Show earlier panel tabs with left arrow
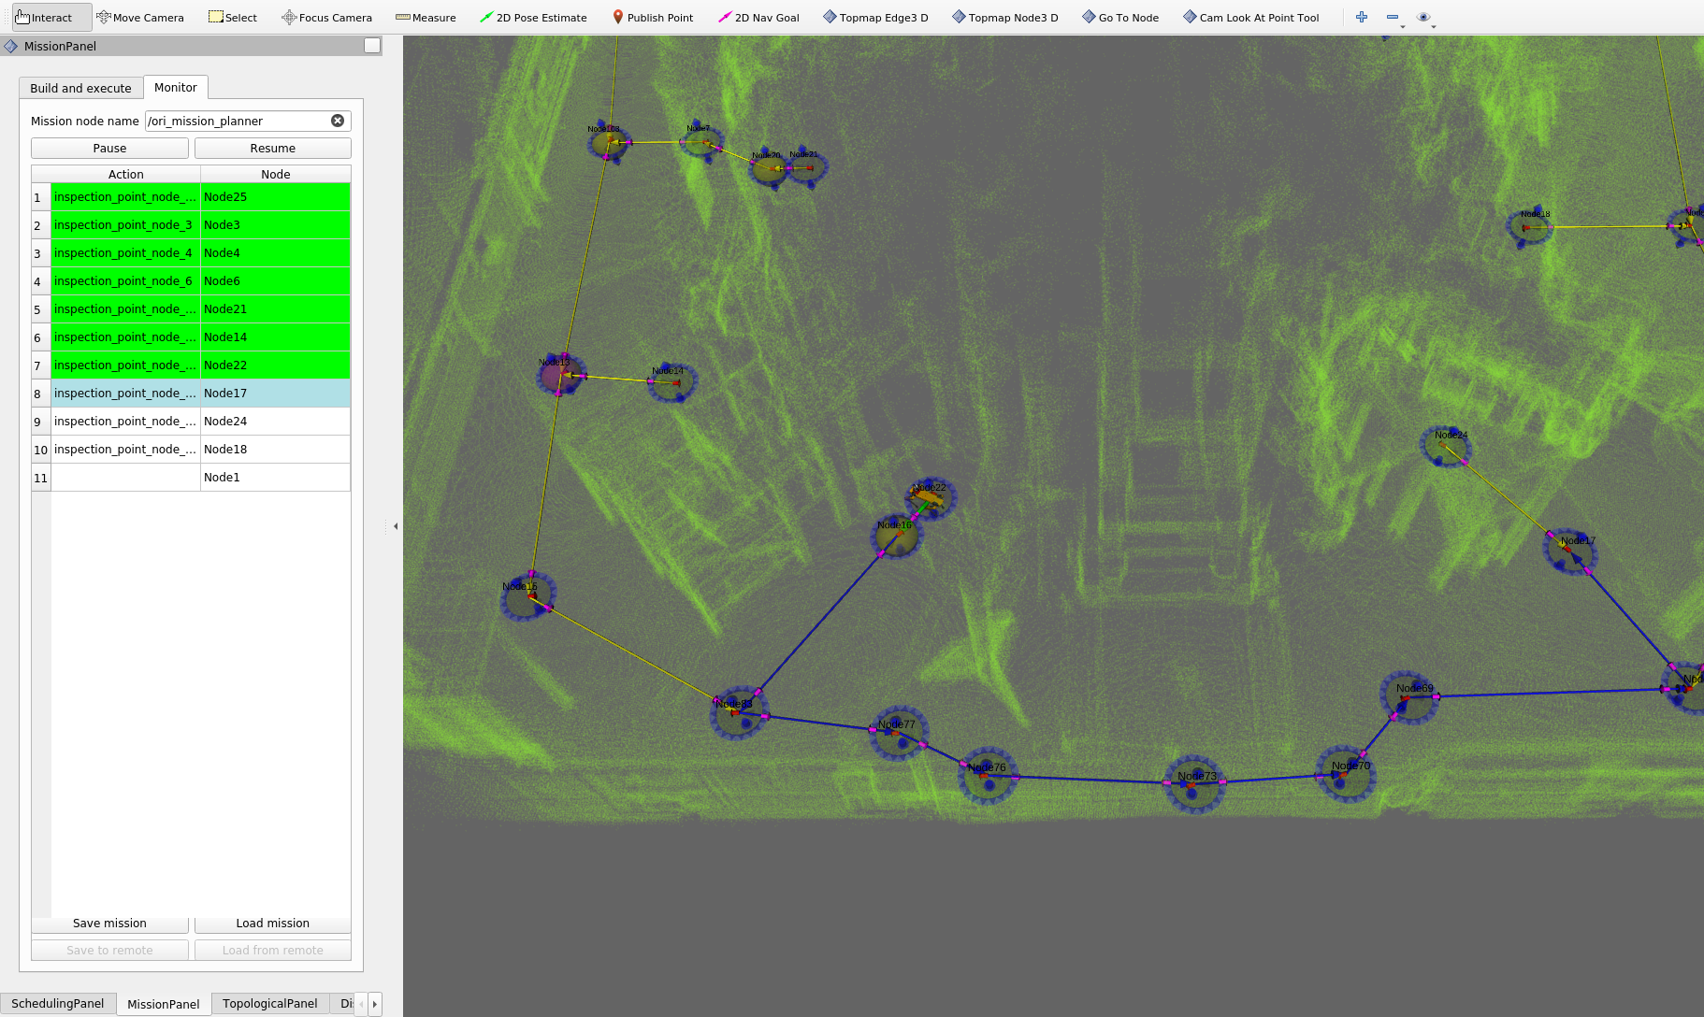The width and height of the screenshot is (1704, 1017). coord(361,1004)
